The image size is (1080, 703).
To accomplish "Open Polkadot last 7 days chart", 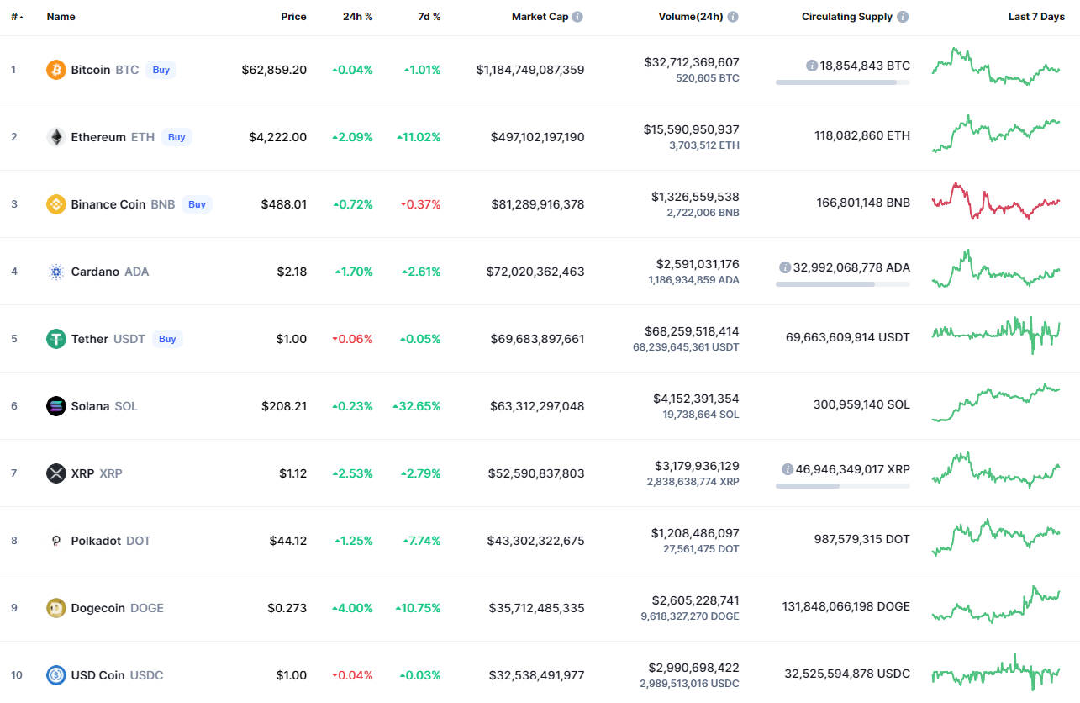I will point(996,537).
